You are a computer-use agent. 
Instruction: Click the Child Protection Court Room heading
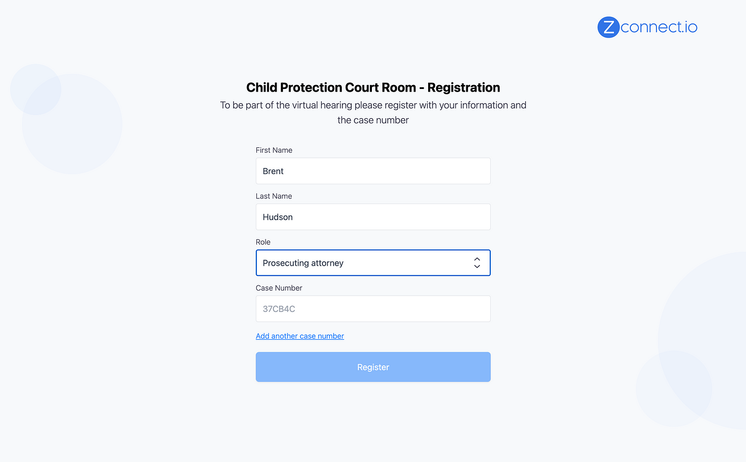click(x=373, y=87)
